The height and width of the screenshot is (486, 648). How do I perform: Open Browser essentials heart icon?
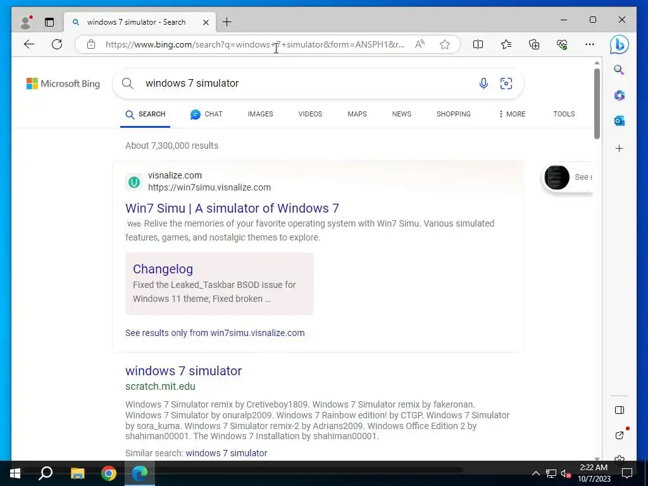click(562, 44)
